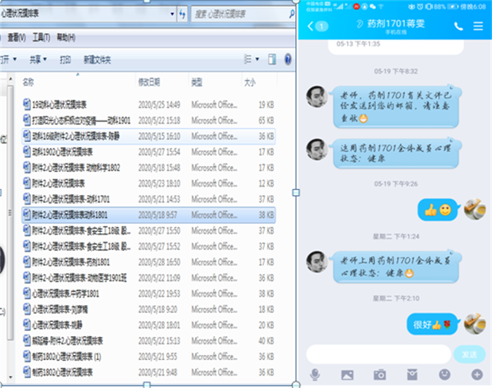Click the 新建文件夹 button

[x=97, y=60]
